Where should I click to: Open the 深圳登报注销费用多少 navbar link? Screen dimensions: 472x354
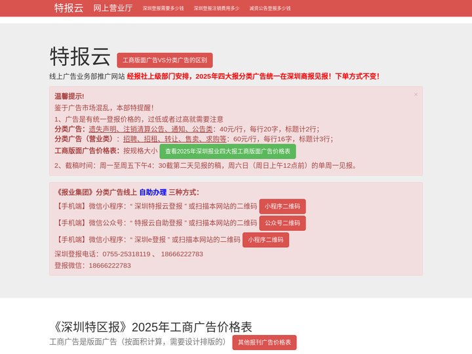(x=216, y=9)
